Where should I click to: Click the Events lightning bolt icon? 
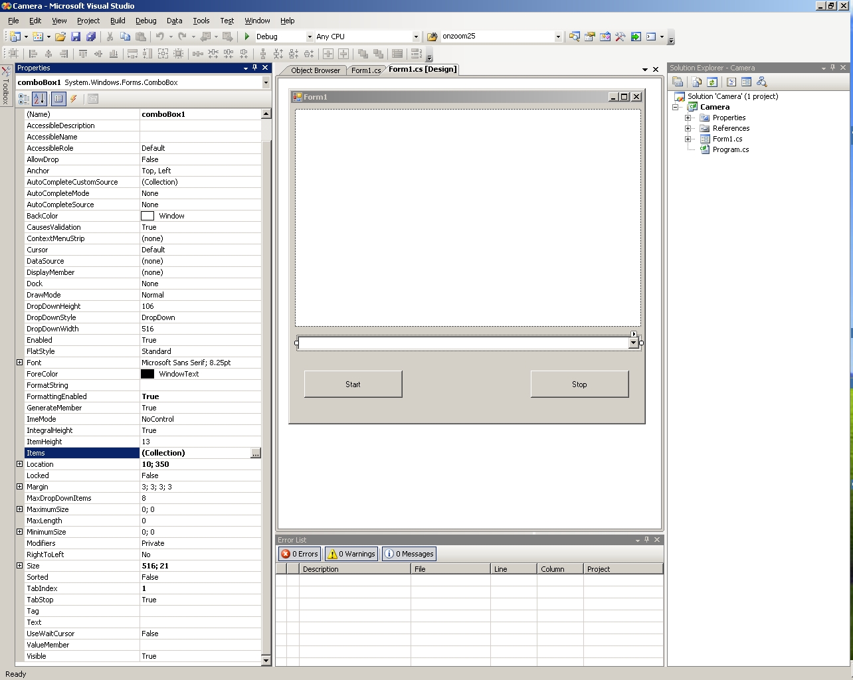tap(74, 99)
